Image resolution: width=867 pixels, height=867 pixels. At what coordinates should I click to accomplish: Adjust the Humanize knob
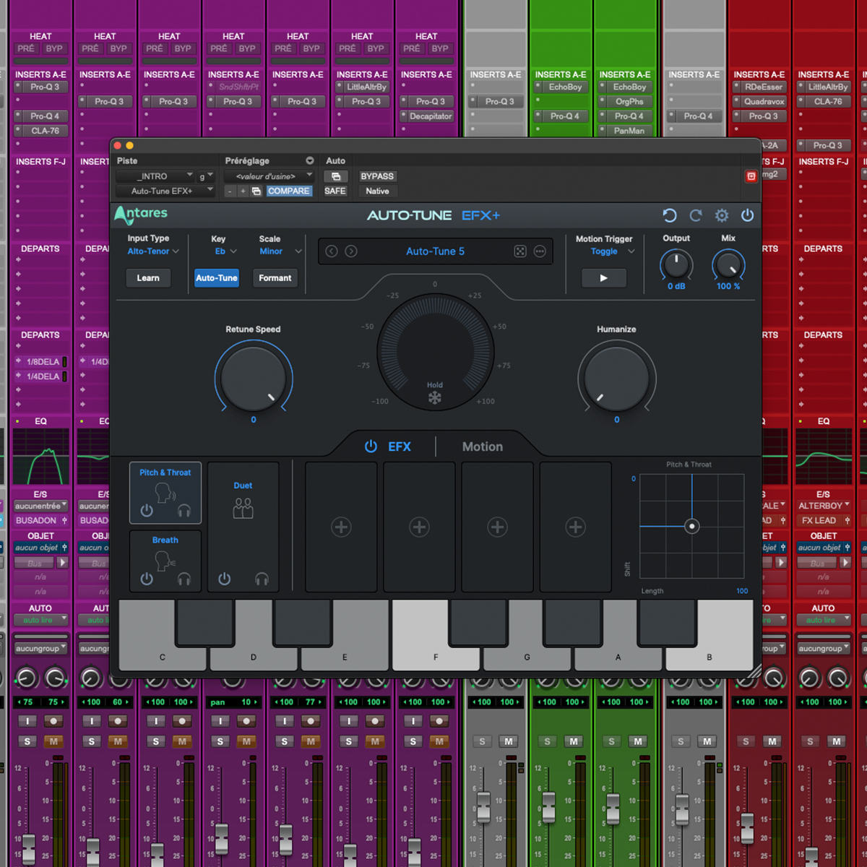coord(616,378)
